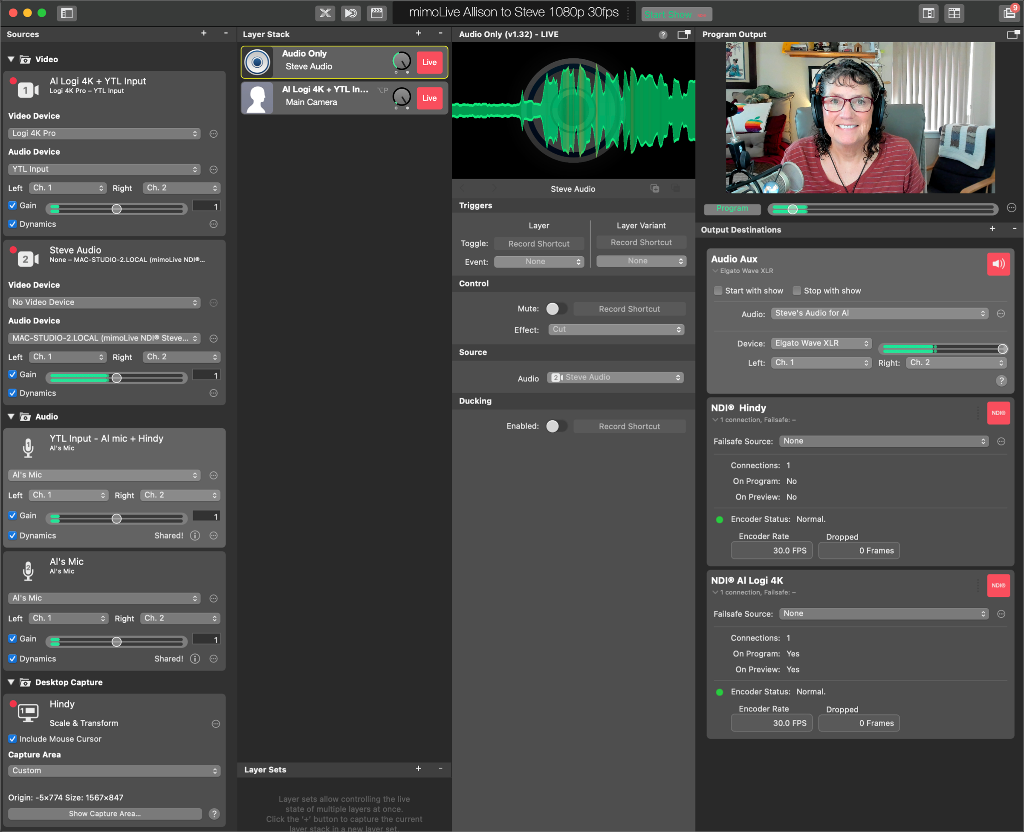Open Audio Aux help question mark
The height and width of the screenshot is (832, 1024).
[x=1001, y=381]
